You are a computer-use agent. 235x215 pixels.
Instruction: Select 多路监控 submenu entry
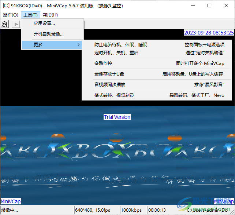[157, 63]
